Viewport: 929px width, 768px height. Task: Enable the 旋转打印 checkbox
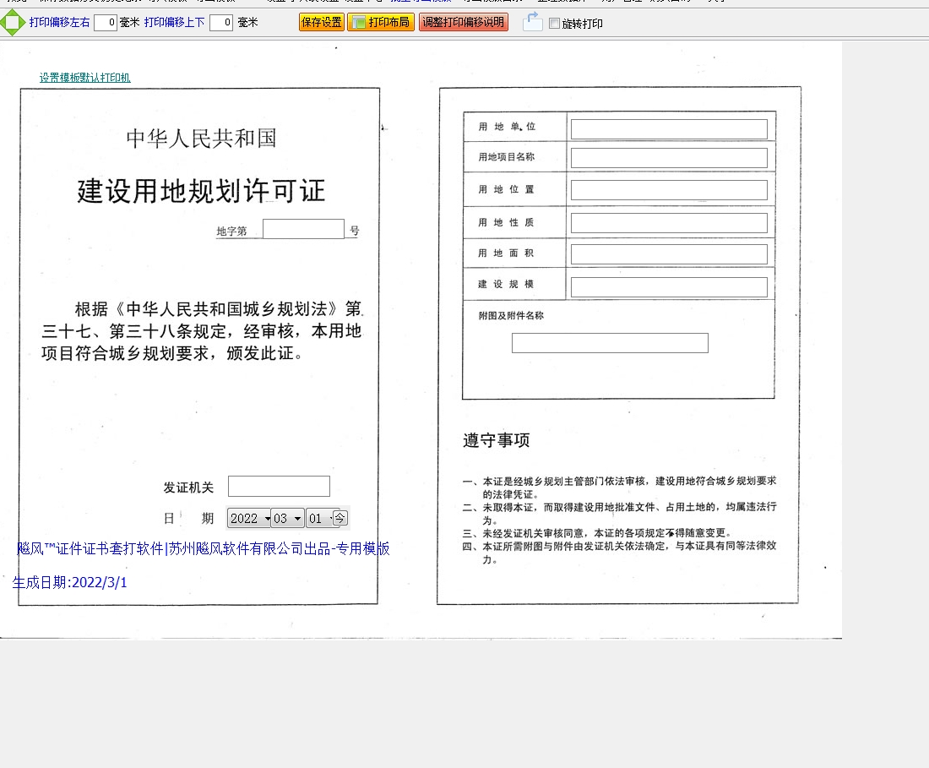[x=554, y=24]
